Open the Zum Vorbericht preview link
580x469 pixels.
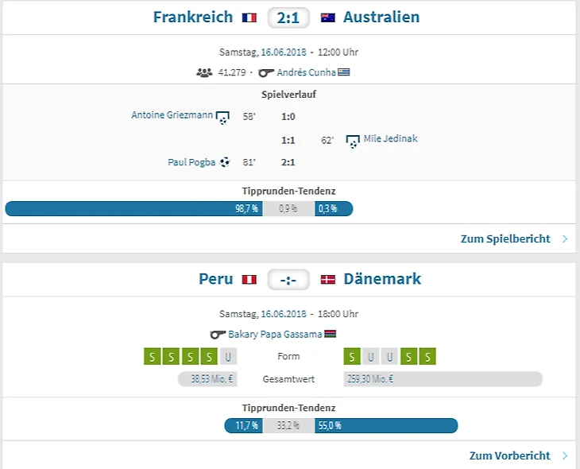point(509,456)
